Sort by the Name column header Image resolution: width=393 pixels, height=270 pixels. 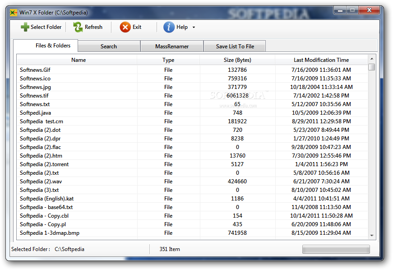tap(77, 60)
